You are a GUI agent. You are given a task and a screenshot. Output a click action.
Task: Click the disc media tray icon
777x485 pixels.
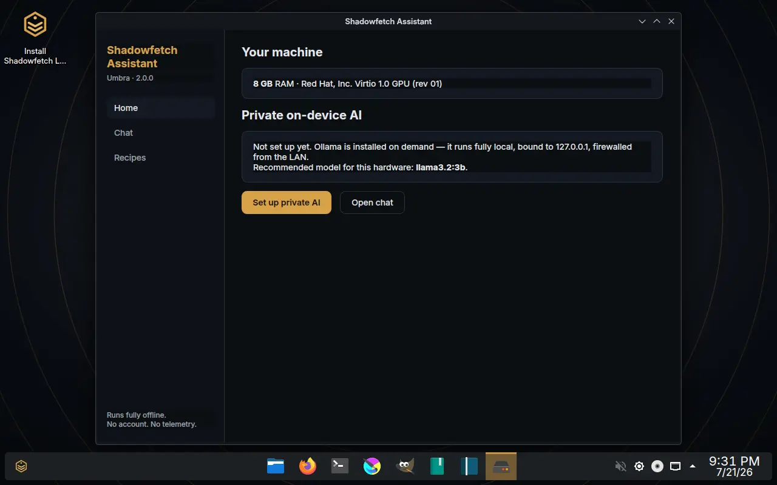coord(657,466)
